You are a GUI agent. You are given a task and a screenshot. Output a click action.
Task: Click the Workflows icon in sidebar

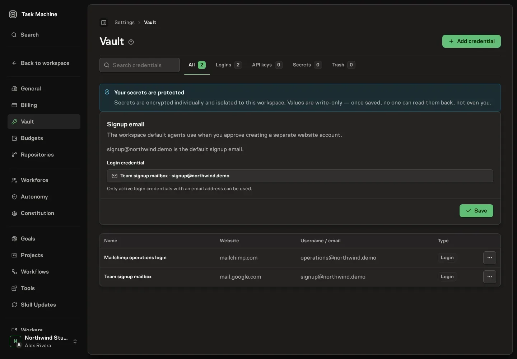[x=14, y=272]
